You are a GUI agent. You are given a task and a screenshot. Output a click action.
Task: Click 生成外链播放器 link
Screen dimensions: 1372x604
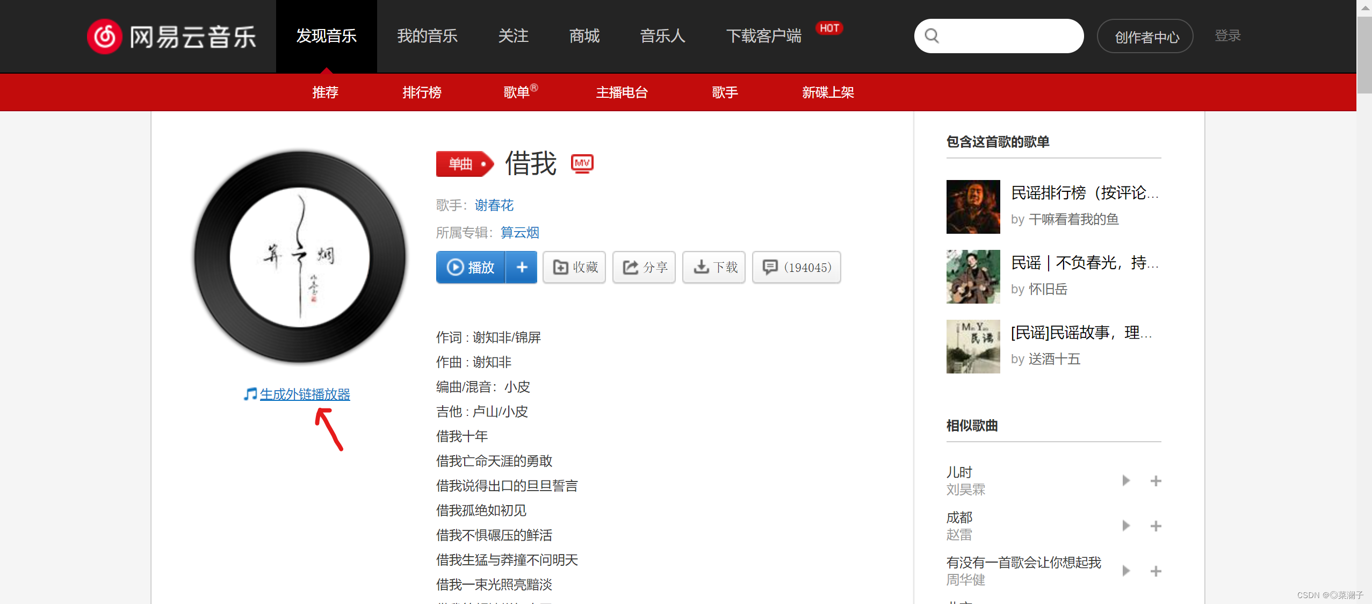click(x=305, y=394)
